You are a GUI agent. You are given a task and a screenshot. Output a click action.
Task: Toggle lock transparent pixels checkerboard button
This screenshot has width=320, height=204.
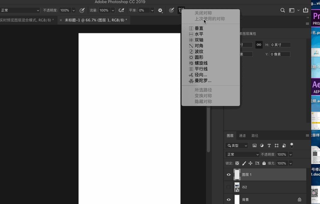tap(237, 163)
